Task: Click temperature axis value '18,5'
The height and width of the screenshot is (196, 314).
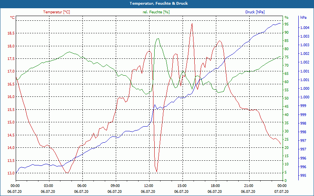Action: 11,33
